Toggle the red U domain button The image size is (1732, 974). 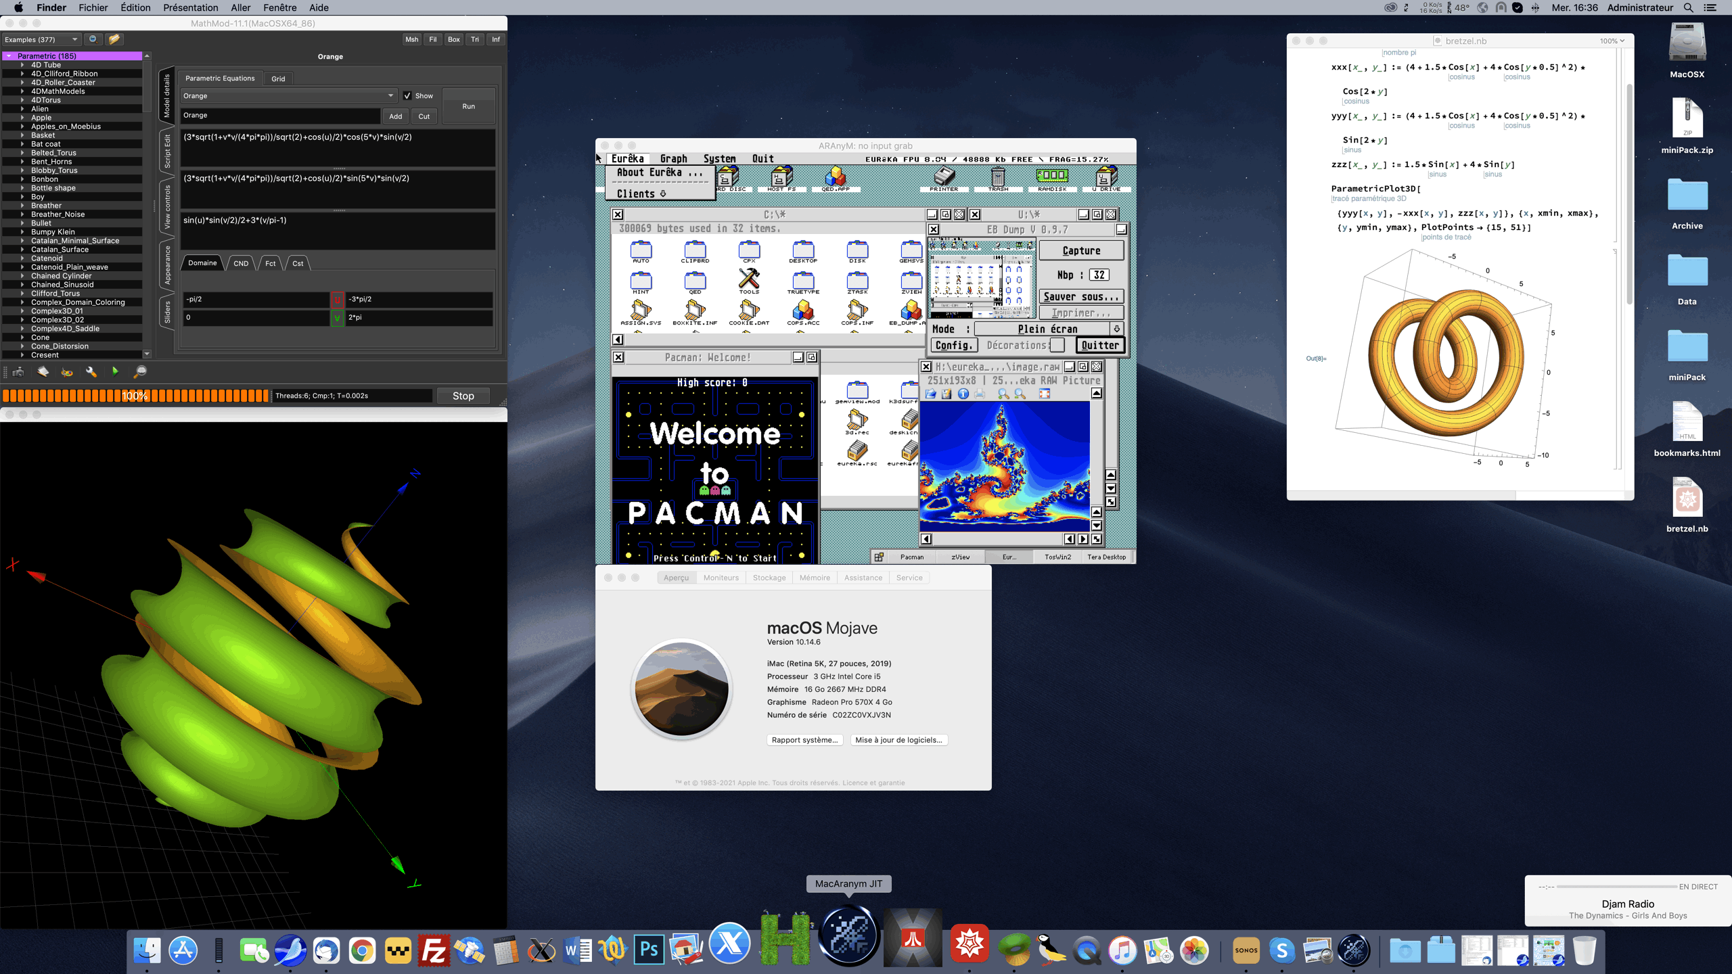click(337, 299)
